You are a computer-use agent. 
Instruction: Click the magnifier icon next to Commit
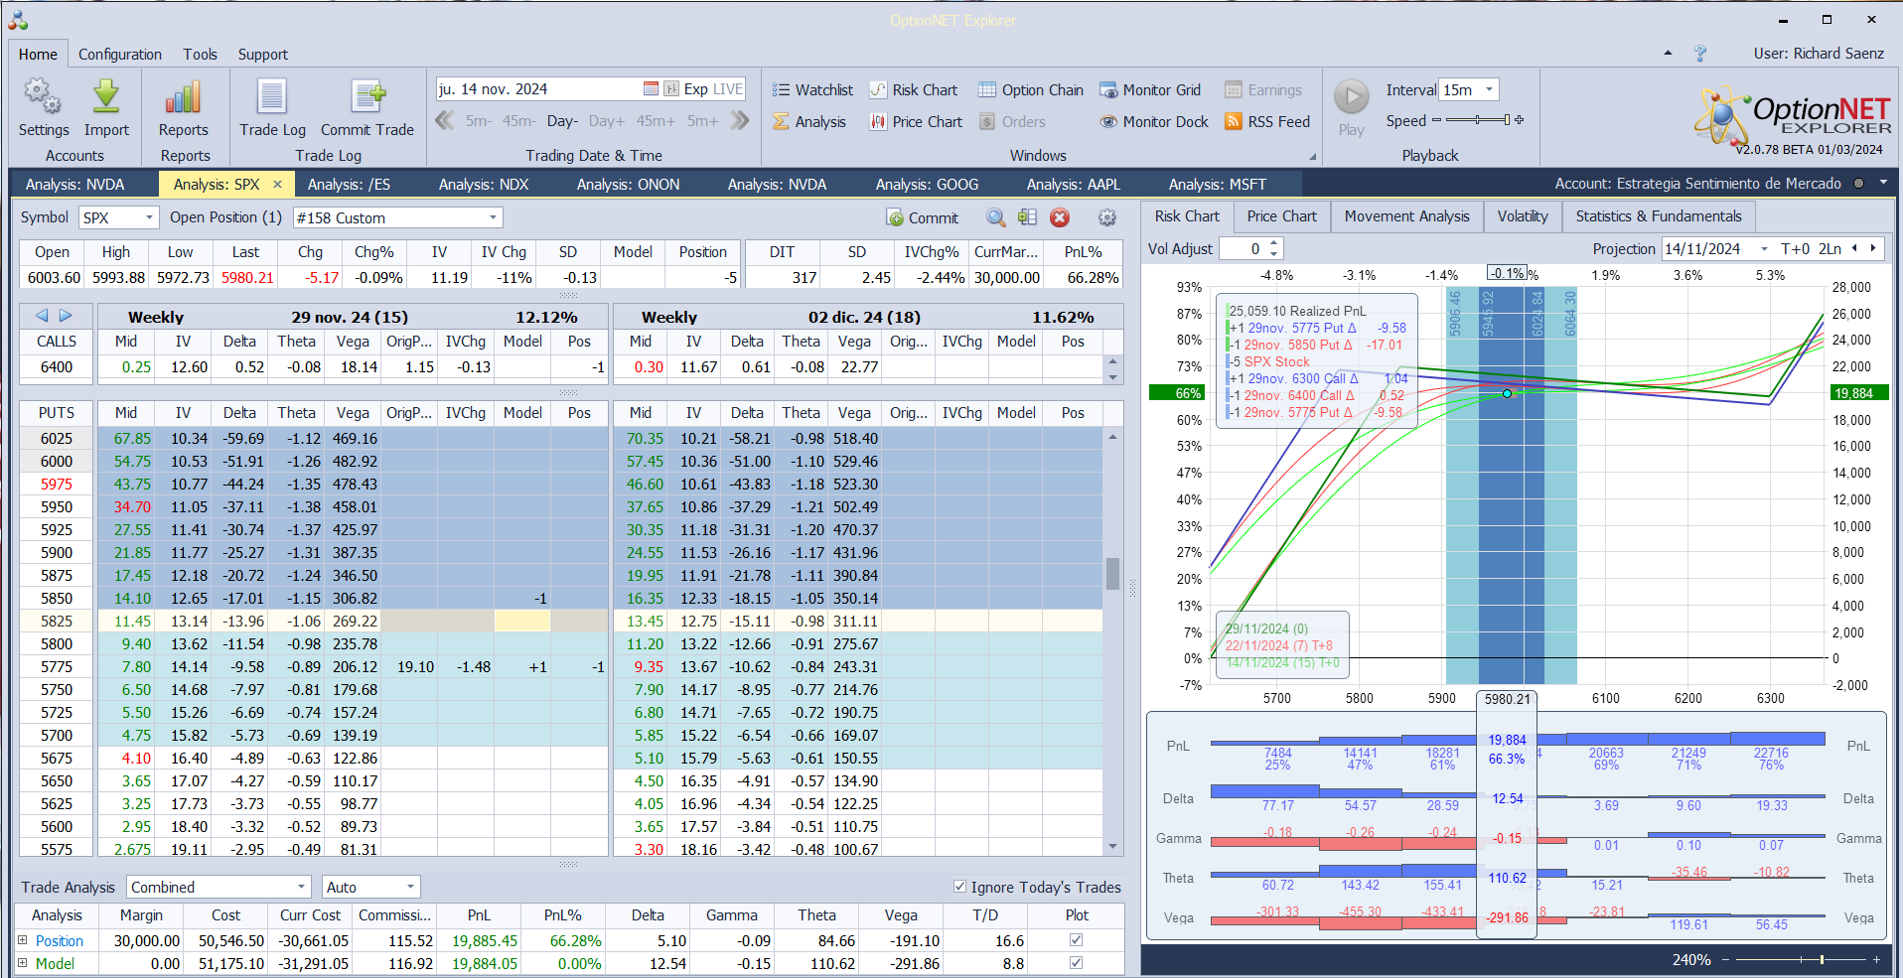(x=995, y=217)
